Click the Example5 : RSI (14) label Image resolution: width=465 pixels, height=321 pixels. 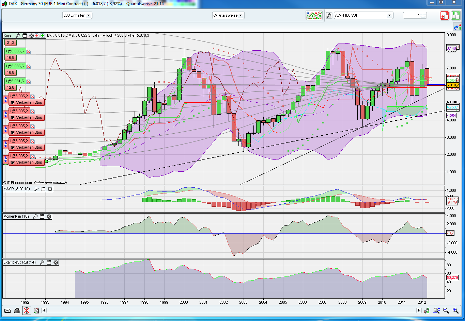coord(20,262)
